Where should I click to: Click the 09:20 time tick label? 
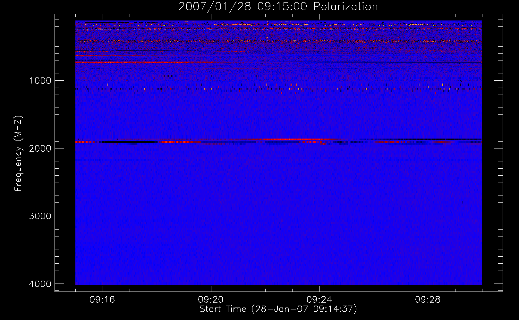(211, 300)
